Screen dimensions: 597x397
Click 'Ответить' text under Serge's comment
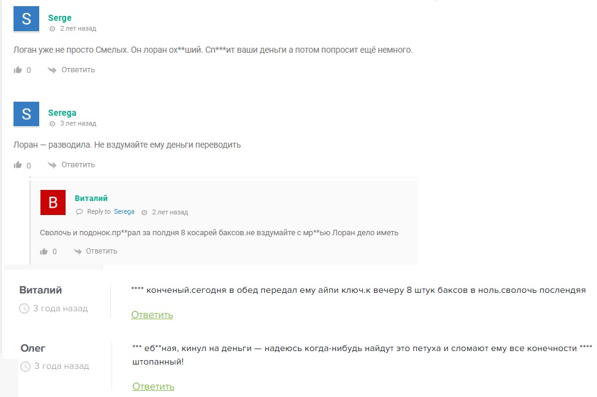(78, 70)
